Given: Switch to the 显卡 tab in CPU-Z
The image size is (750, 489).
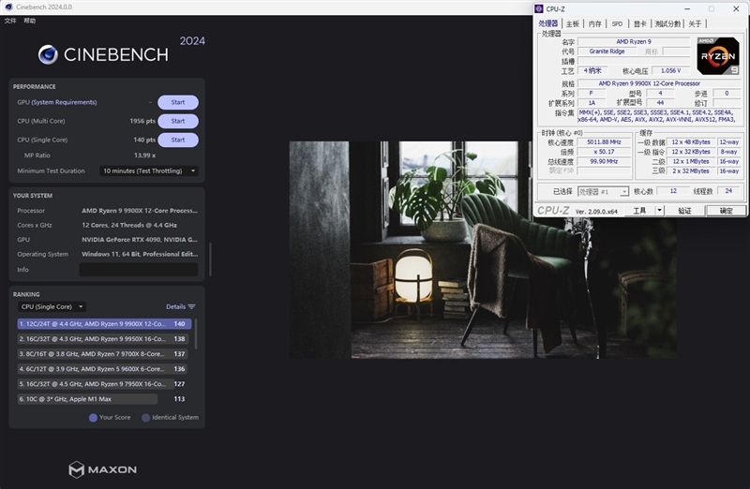Looking at the screenshot, I should [640, 24].
